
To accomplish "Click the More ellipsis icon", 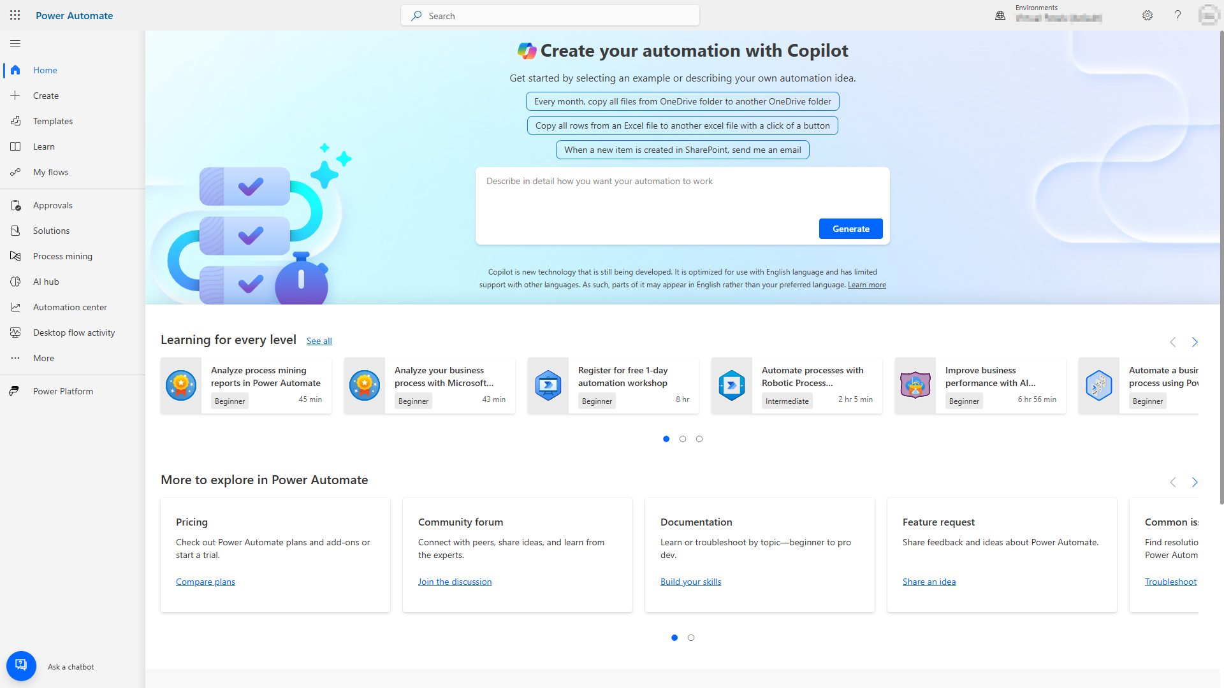I will click(15, 358).
